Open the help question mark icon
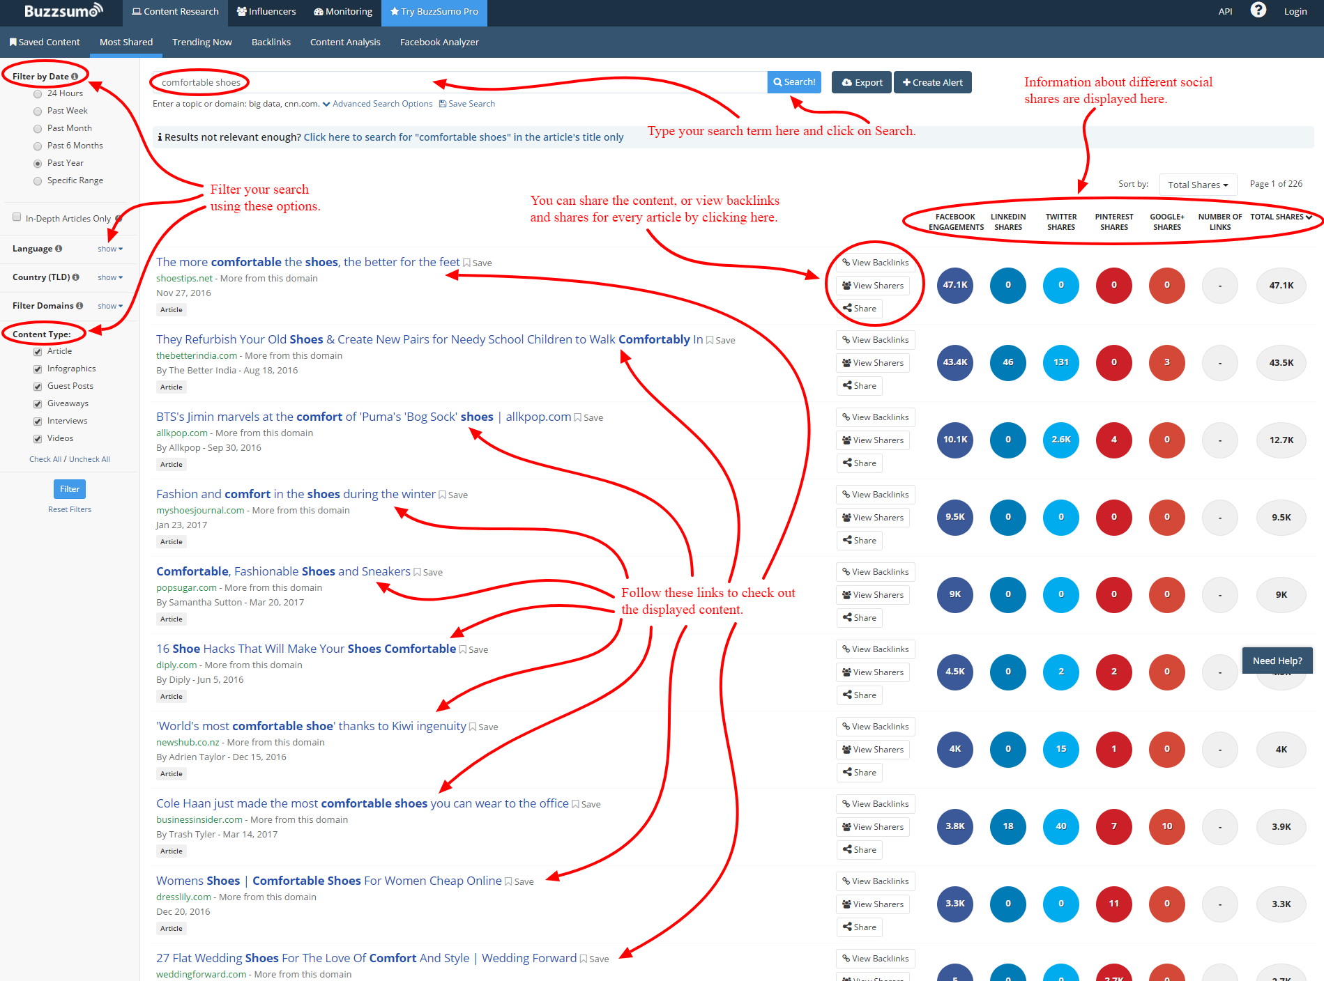This screenshot has height=981, width=1324. [x=1258, y=10]
